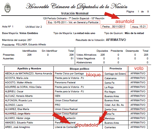This screenshot has height=129, width=153.
Task: Click AFIRMATIVO vote in ALONSO row
Action: click(138, 105)
